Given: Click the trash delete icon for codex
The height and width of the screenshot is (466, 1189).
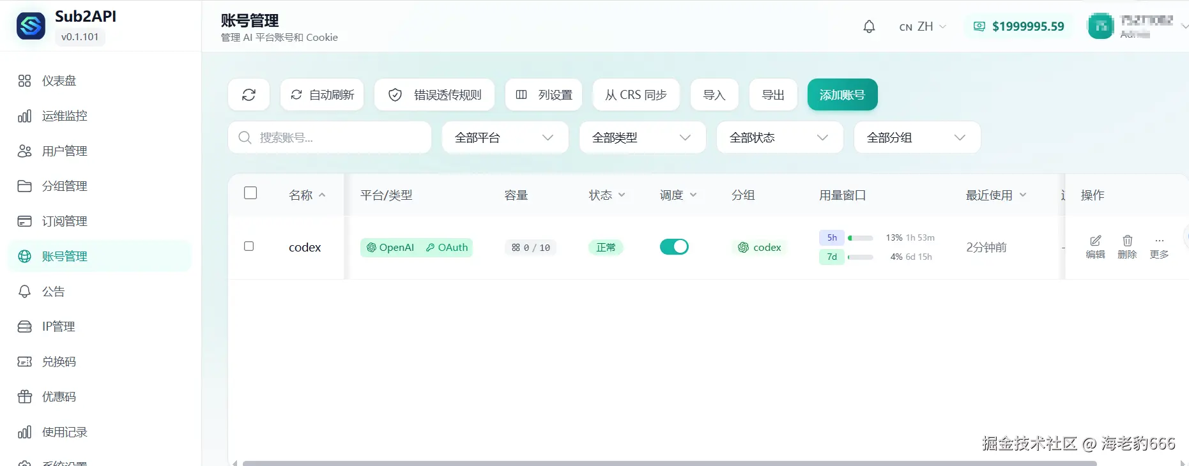Looking at the screenshot, I should pos(1127,241).
